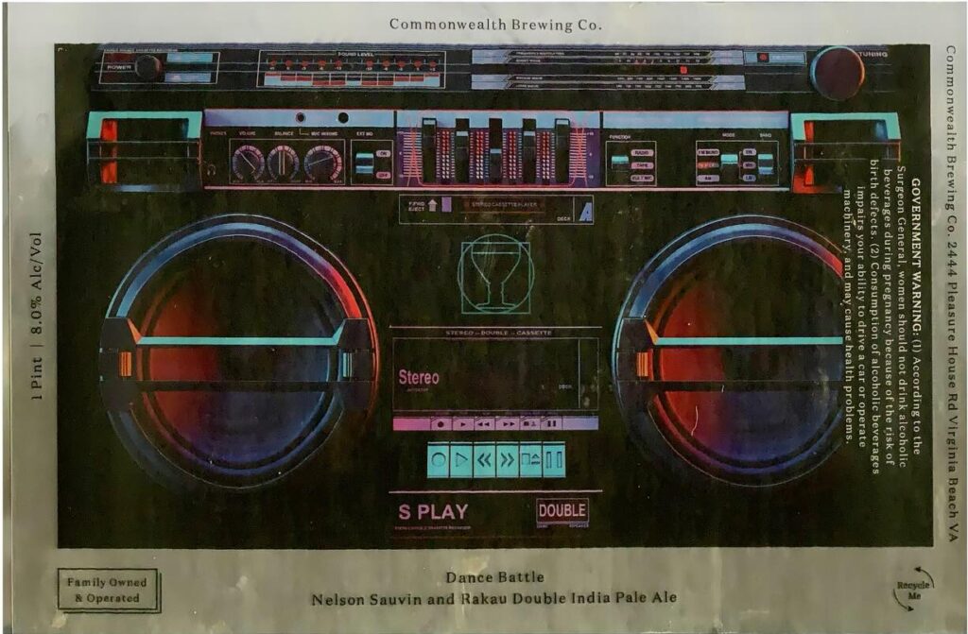Click 'Nelson Sauvin and Rakau Double India Pale Ale'

pos(493,599)
